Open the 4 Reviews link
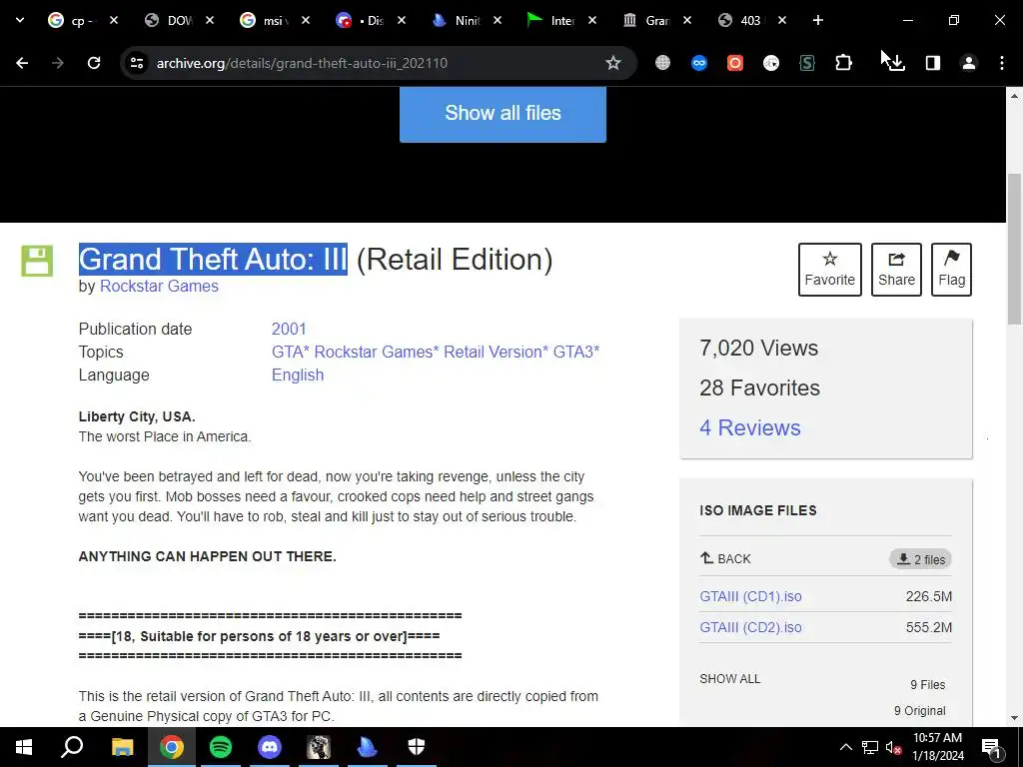Viewport: 1023px width, 767px height. click(x=749, y=427)
